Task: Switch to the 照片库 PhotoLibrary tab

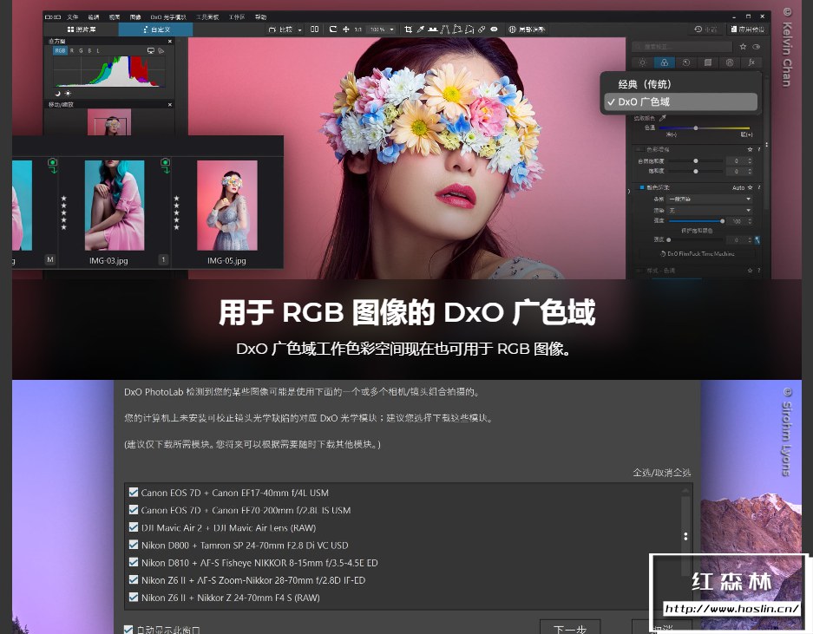Action: click(x=81, y=29)
